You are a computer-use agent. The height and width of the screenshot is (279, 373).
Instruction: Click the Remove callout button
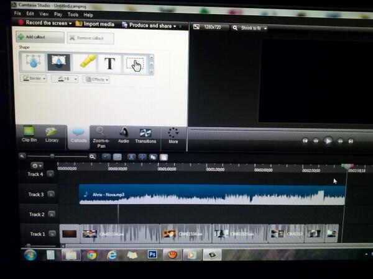91,38
